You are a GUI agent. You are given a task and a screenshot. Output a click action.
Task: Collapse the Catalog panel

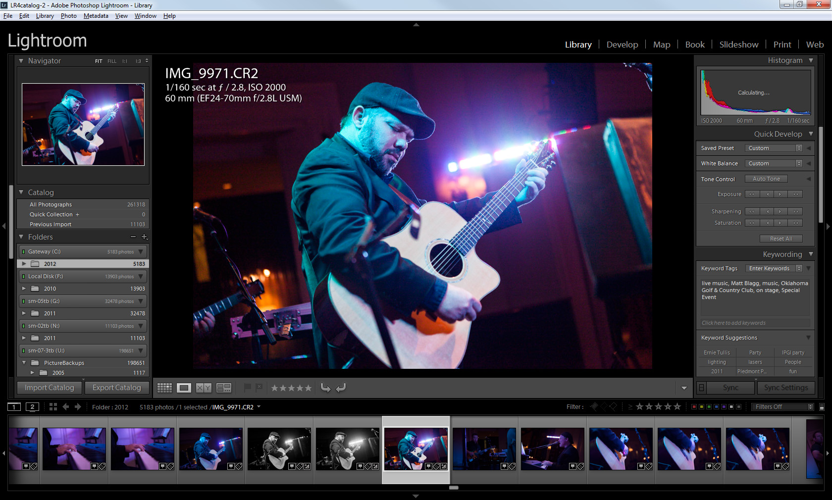pyautogui.click(x=21, y=193)
